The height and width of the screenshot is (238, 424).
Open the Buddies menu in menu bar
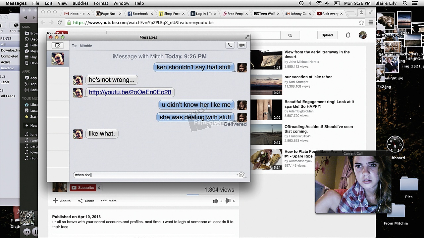tap(80, 3)
